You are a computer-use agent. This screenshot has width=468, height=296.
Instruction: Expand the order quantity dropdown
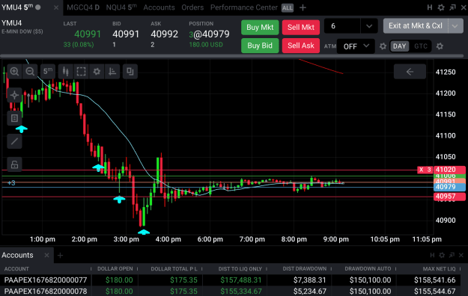369,26
